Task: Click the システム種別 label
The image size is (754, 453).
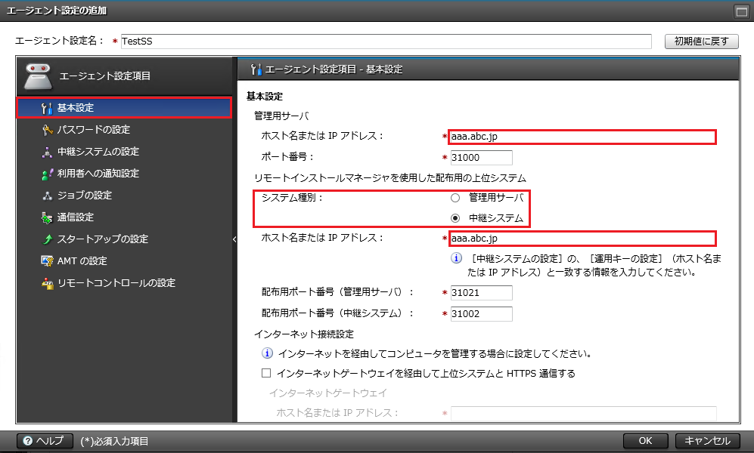Action: [293, 197]
